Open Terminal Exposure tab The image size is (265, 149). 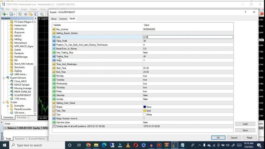pos(20,139)
